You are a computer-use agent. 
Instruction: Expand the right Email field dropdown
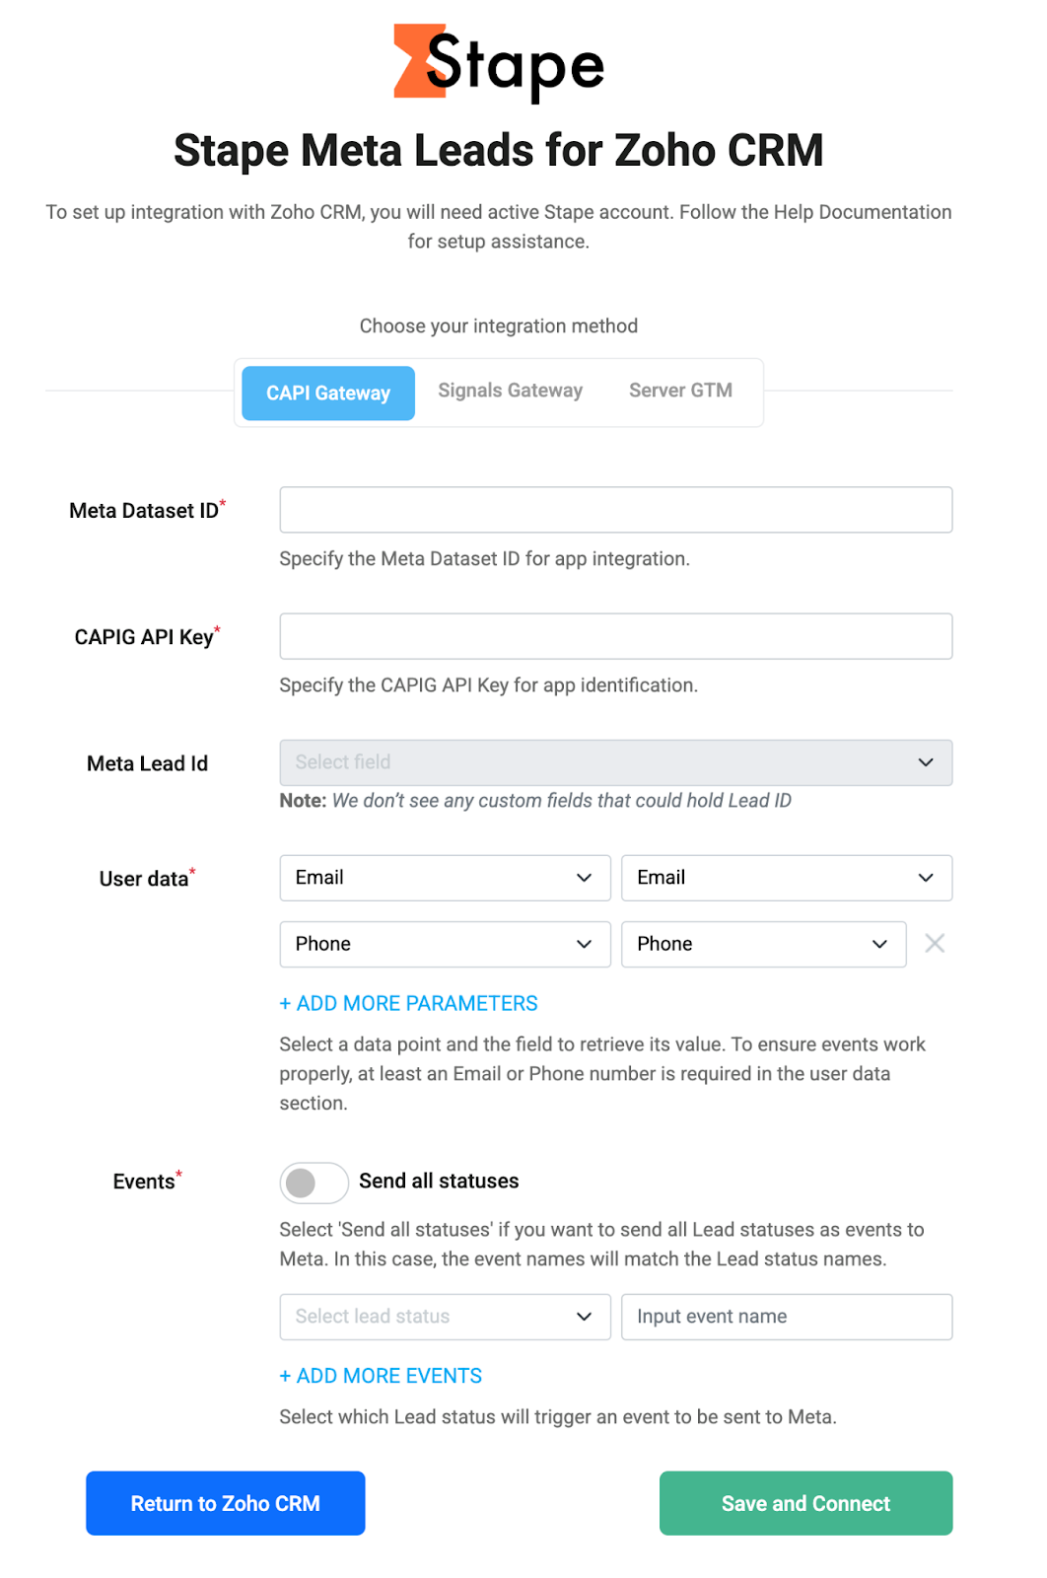(x=787, y=878)
